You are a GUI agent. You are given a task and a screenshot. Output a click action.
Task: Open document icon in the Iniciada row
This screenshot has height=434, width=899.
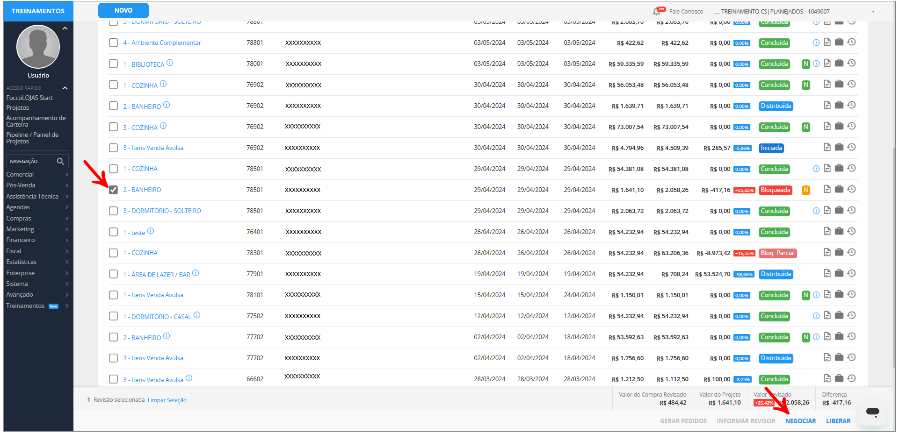click(827, 147)
